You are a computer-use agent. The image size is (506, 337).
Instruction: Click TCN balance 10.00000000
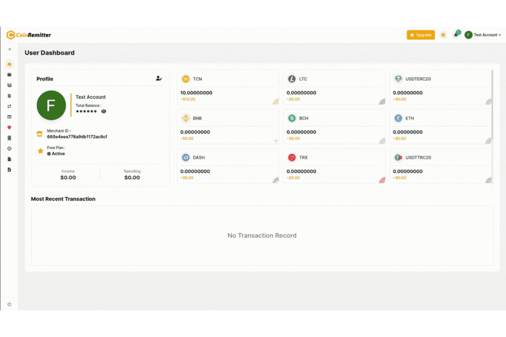(196, 93)
